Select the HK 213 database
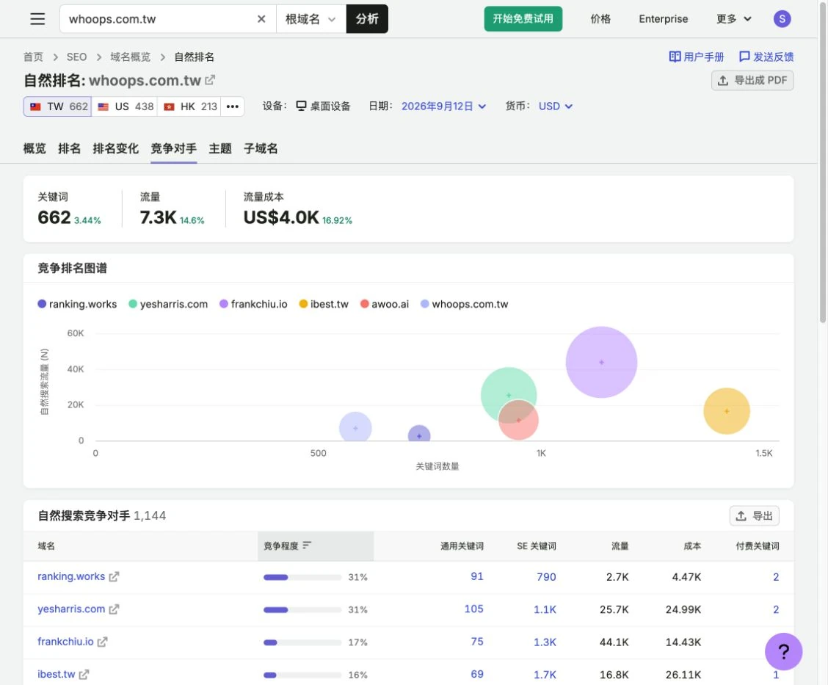This screenshot has height=685, width=828. pos(190,106)
